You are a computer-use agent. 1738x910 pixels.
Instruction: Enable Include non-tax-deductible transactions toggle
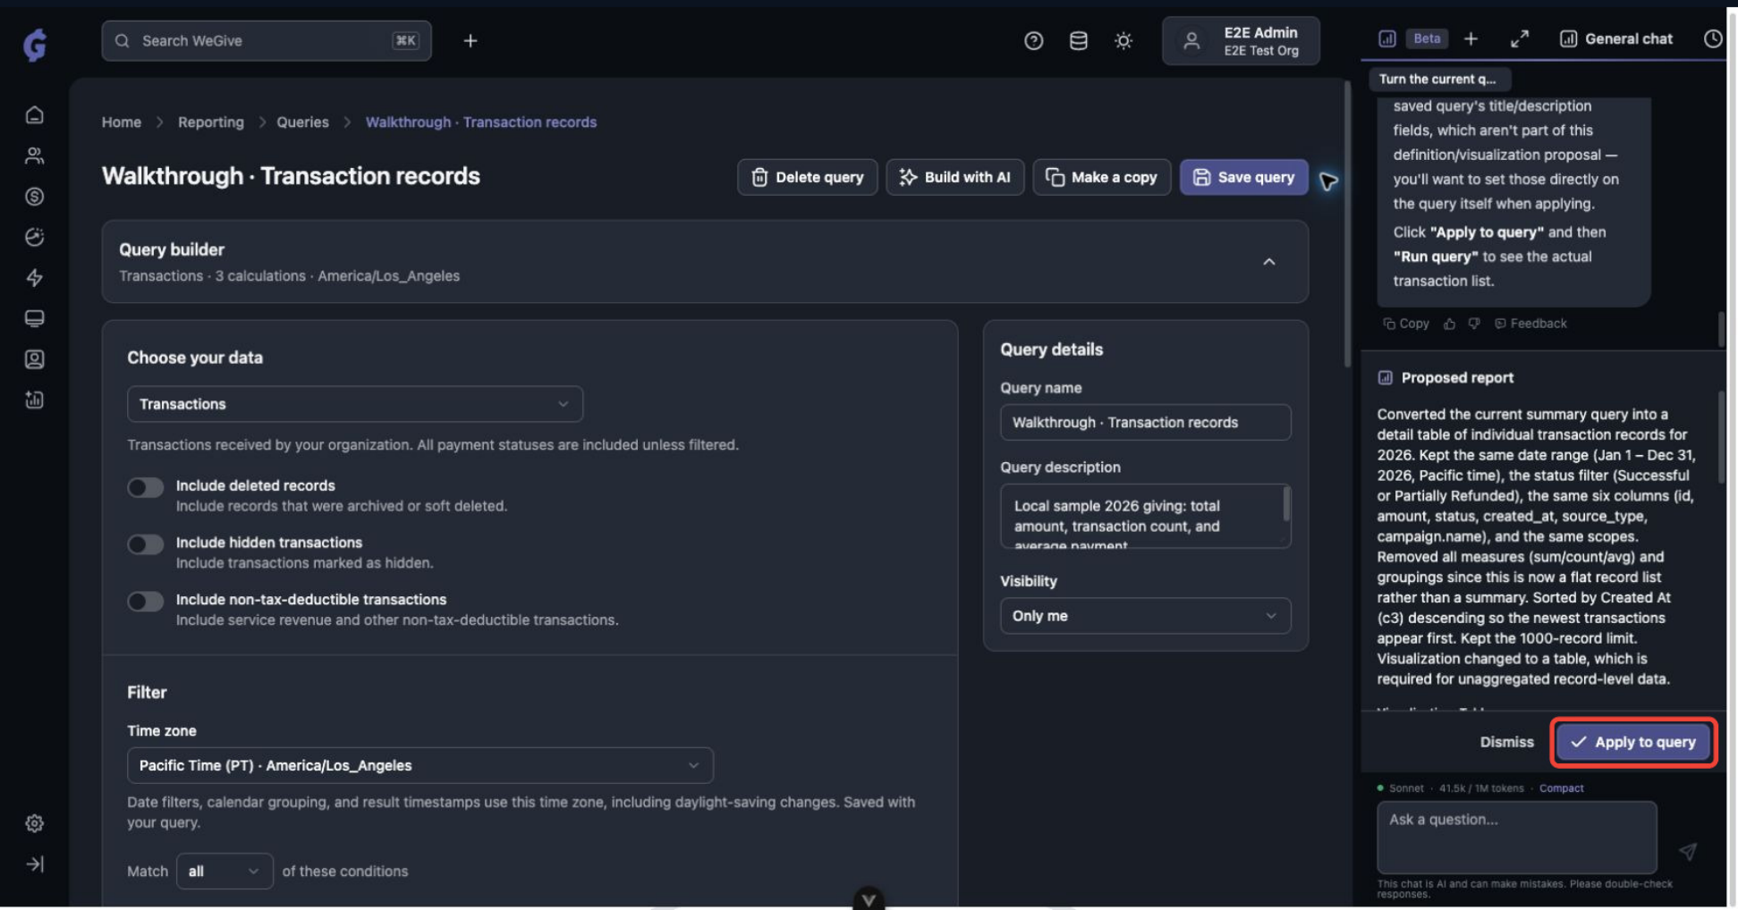click(x=145, y=601)
